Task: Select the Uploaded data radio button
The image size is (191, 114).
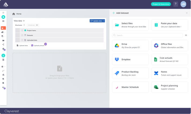Action: (22, 40)
